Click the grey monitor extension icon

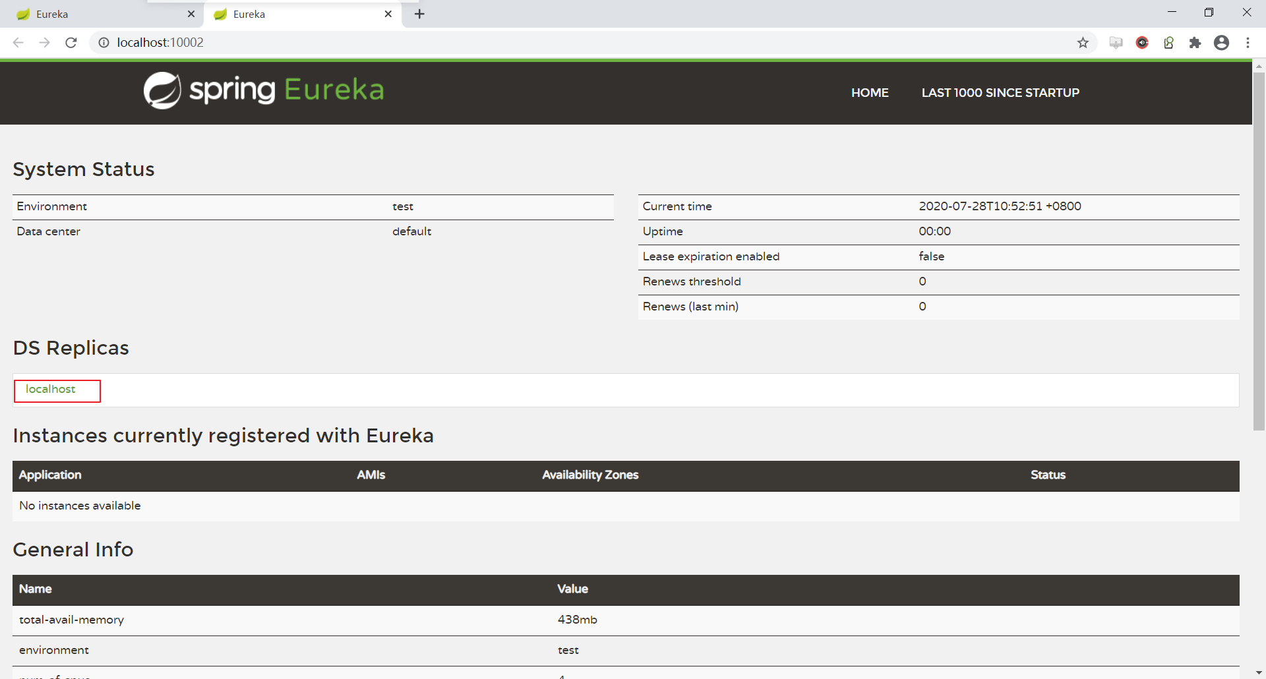(1116, 43)
